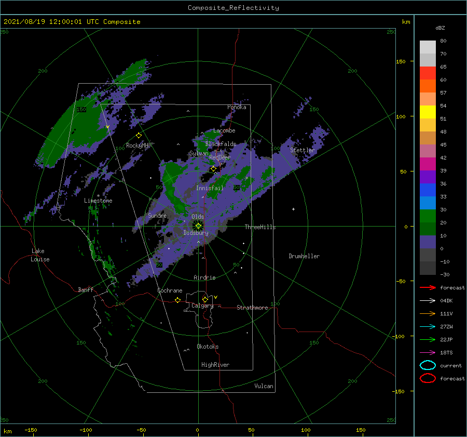
Task: Click the 04DK legend text
Action: click(446, 300)
